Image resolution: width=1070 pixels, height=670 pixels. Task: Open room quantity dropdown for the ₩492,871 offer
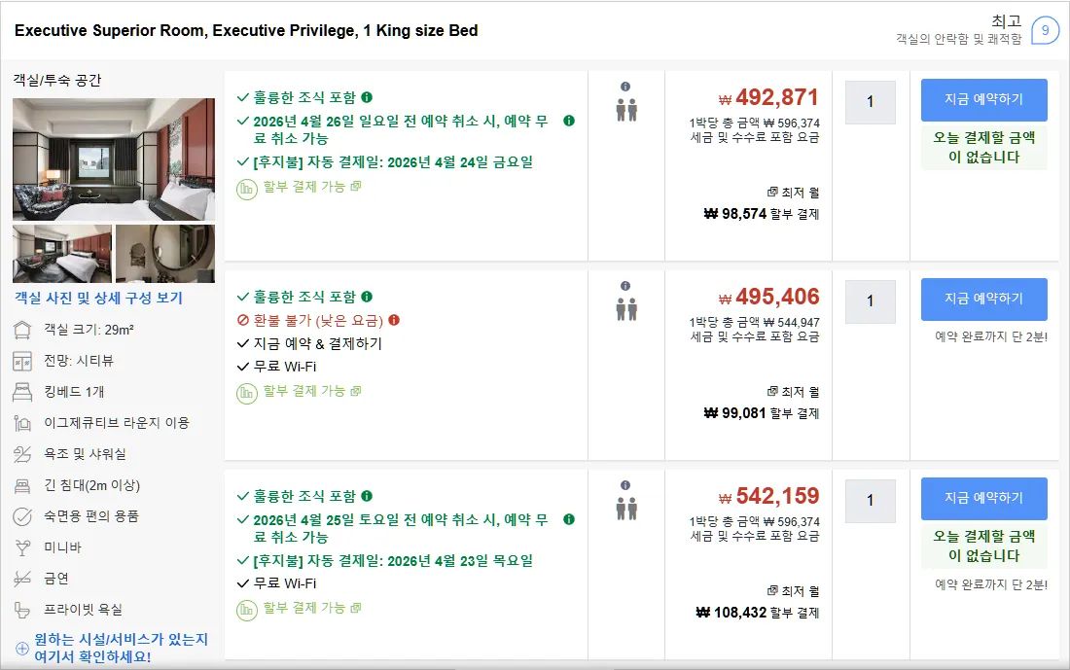[870, 102]
